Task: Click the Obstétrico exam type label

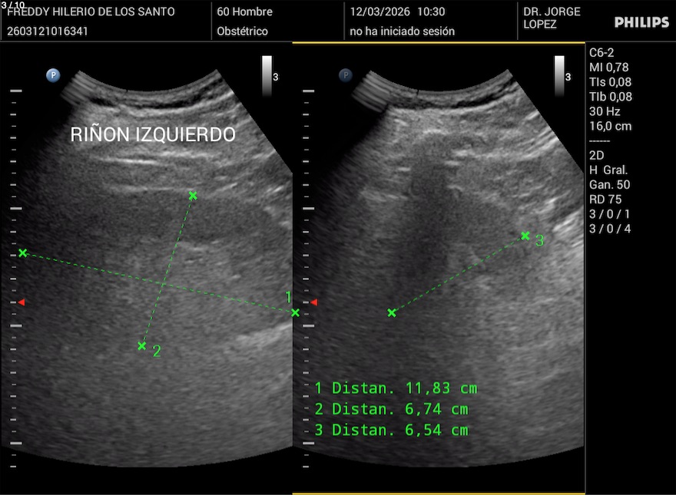Action: tap(243, 31)
